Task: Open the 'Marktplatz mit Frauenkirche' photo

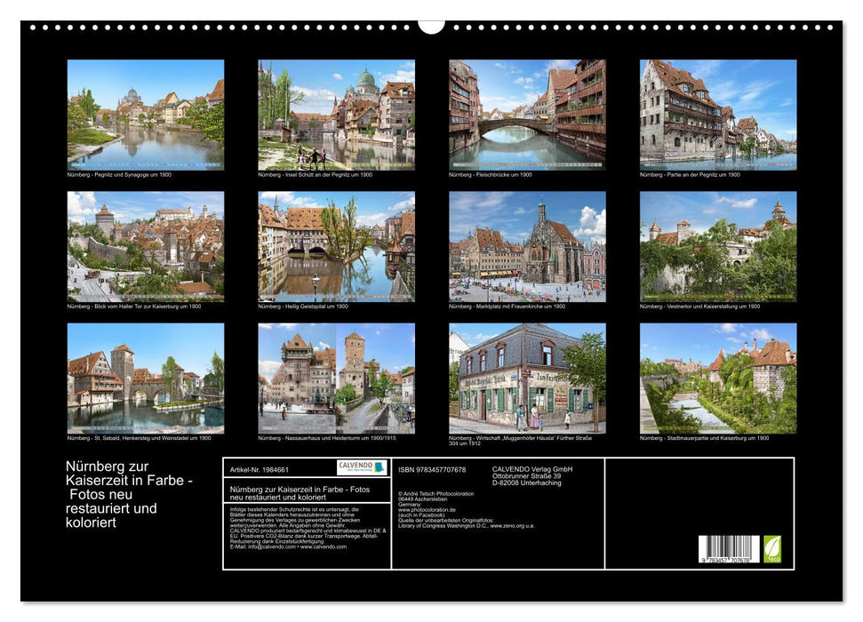Action: tap(526, 249)
